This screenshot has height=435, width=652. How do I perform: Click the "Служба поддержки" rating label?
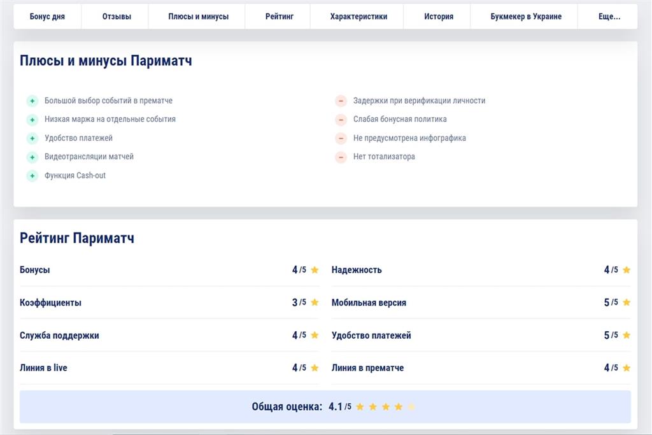(x=59, y=336)
